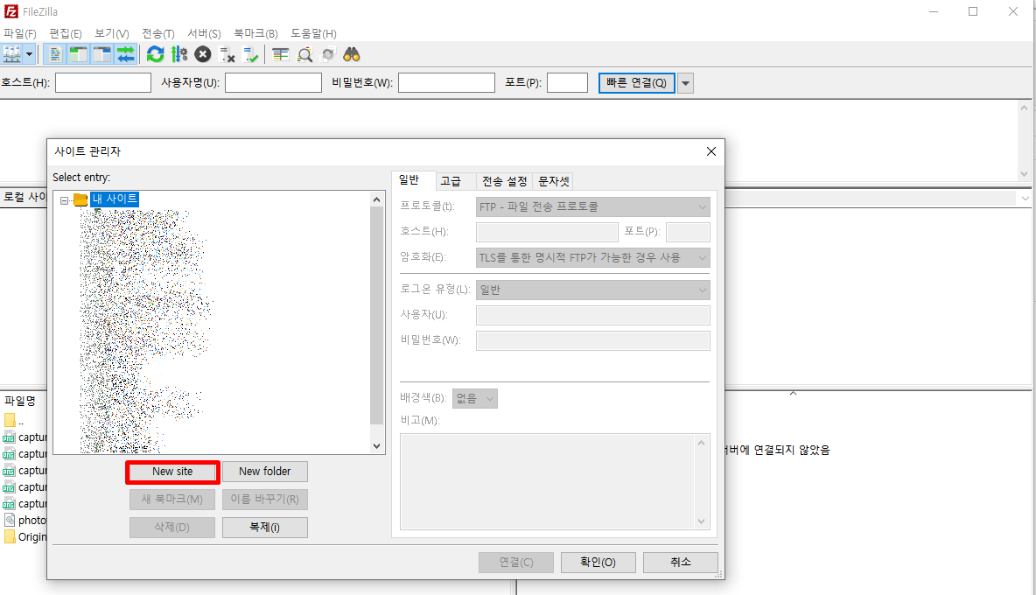Click the New folder button
1036x595 pixels.
265,472
